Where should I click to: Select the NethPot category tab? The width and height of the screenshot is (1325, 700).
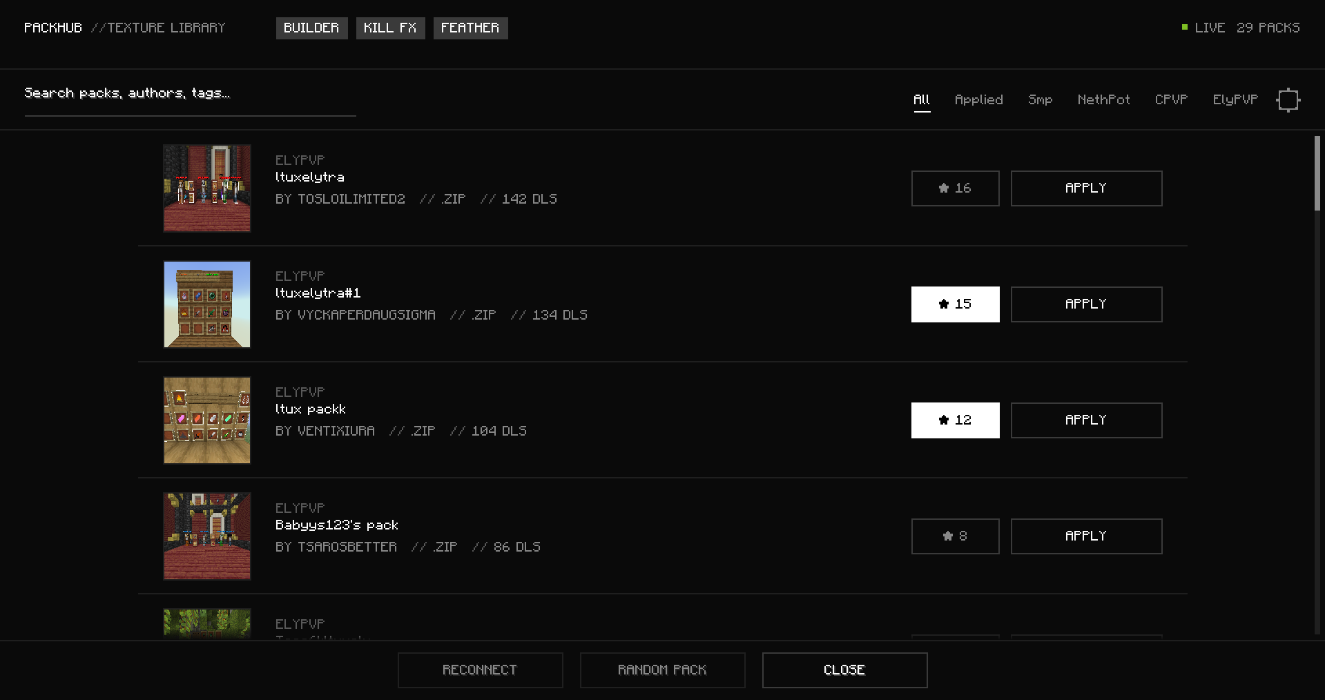1103,100
